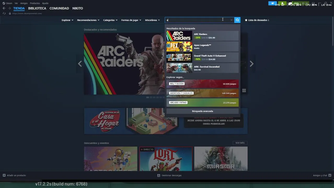Click the plus icon for Añadir un producto
The image size is (334, 188).
click(4, 175)
